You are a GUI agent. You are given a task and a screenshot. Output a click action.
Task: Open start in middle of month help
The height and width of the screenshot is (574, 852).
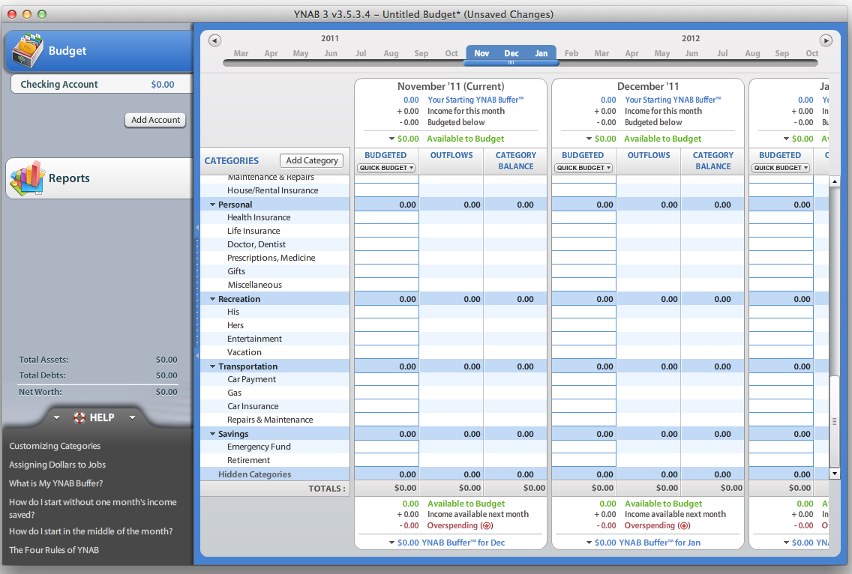[x=91, y=531]
